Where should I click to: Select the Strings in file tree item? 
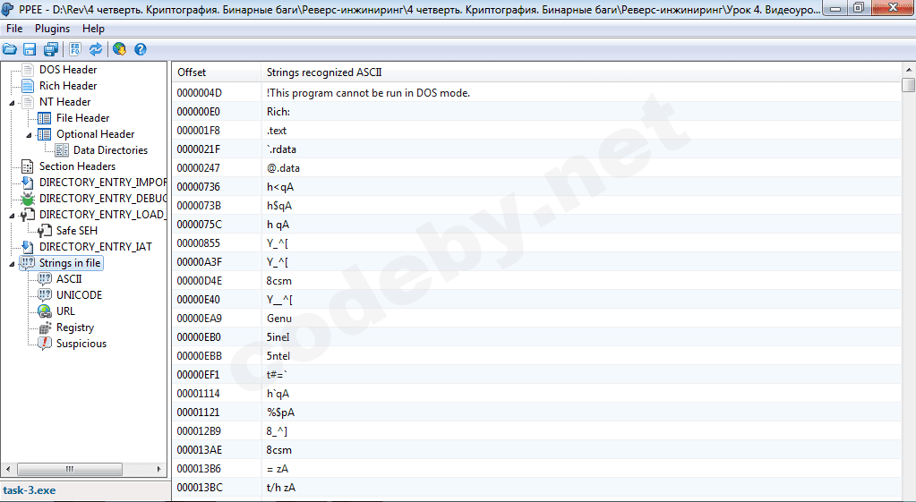click(x=70, y=263)
